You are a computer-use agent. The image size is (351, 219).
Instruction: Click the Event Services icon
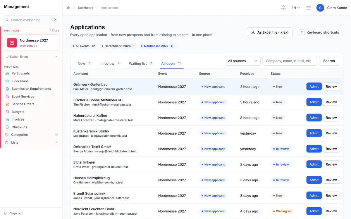pyautogui.click(x=7, y=96)
